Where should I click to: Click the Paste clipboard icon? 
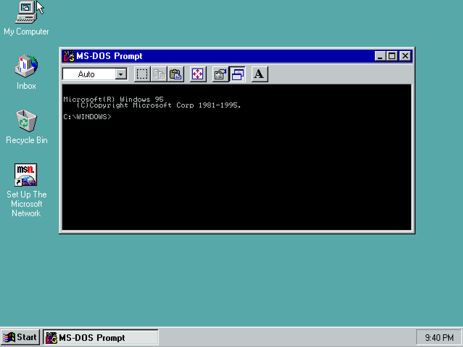click(176, 74)
